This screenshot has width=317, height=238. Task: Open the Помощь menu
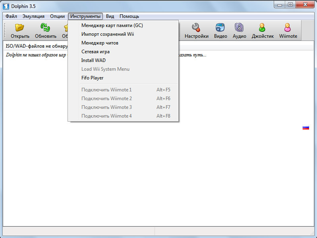(129, 16)
